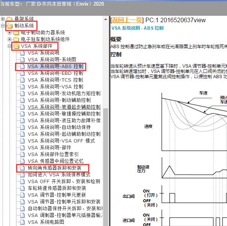The width and height of the screenshot is (227, 226).
Task: Open VSA 系统说明-VSA 控制 document
Action: pyautogui.click(x=56, y=87)
